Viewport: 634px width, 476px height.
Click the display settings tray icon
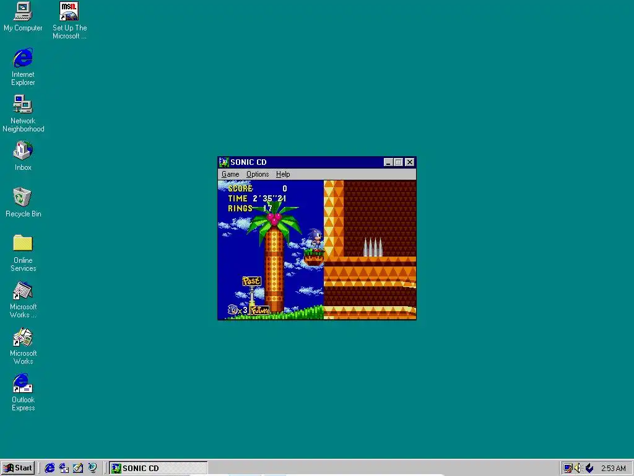tap(568, 469)
